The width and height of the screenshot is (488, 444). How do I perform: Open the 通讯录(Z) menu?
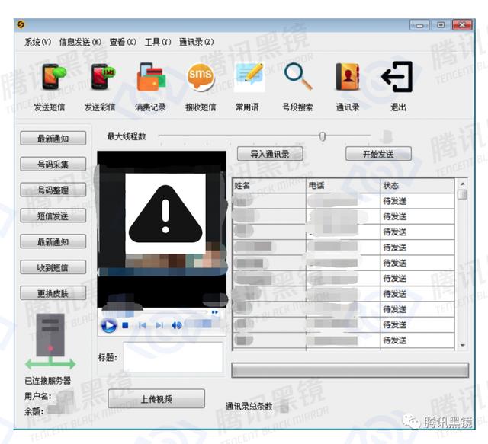click(x=197, y=42)
